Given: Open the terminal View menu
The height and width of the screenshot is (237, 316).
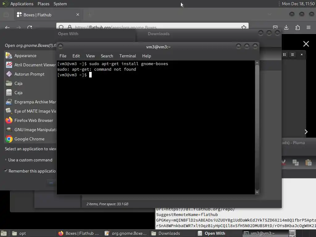Looking at the screenshot, I should [x=90, y=56].
